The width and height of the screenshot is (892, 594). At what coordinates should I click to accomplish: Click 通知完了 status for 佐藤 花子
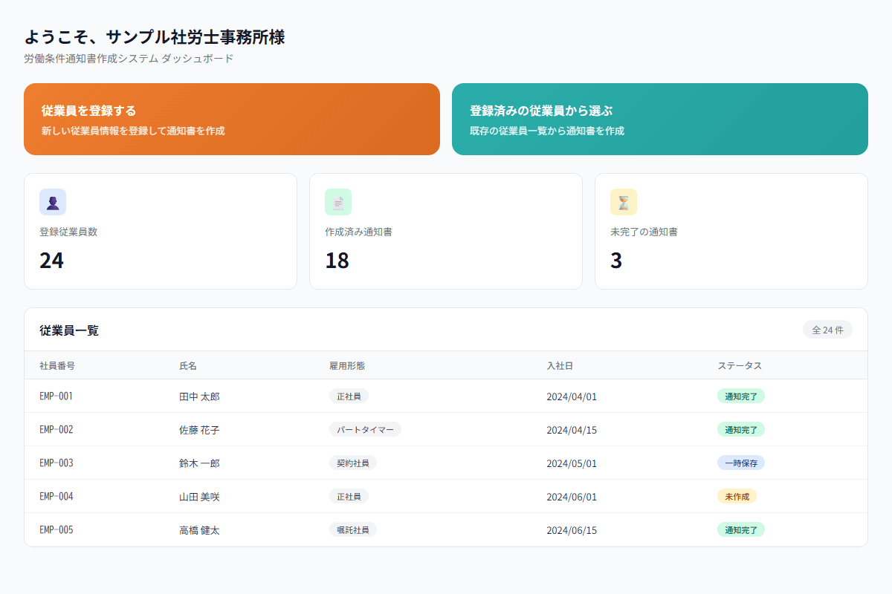[741, 430]
